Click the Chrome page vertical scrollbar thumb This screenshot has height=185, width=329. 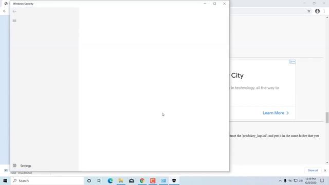point(327,118)
